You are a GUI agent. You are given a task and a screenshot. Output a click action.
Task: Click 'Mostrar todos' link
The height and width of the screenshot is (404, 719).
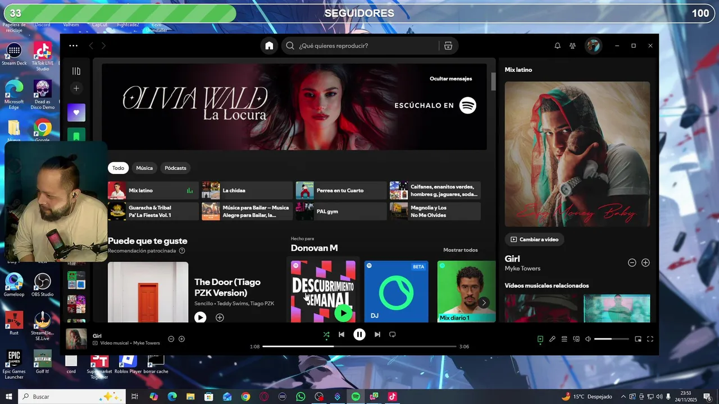tap(461, 250)
